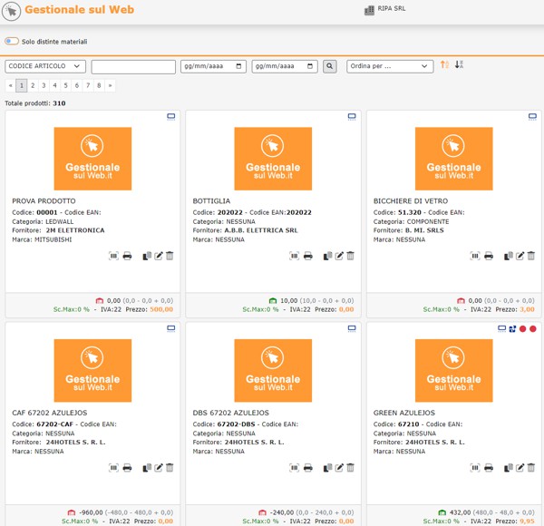The width and height of the screenshot is (544, 526).
Task: Edit the BICCHIERE DI VETRO item
Action: (x=520, y=256)
